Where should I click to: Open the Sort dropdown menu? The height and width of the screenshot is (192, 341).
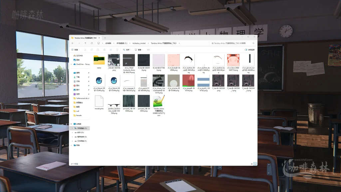(x=129, y=50)
